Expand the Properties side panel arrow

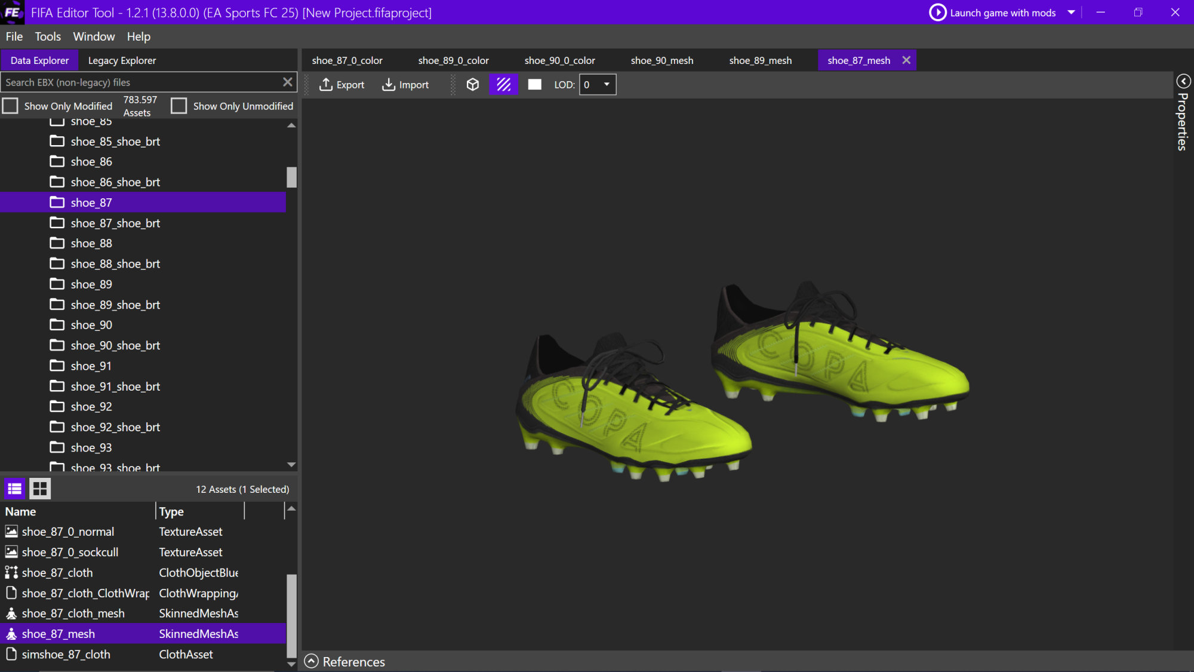pyautogui.click(x=1183, y=81)
